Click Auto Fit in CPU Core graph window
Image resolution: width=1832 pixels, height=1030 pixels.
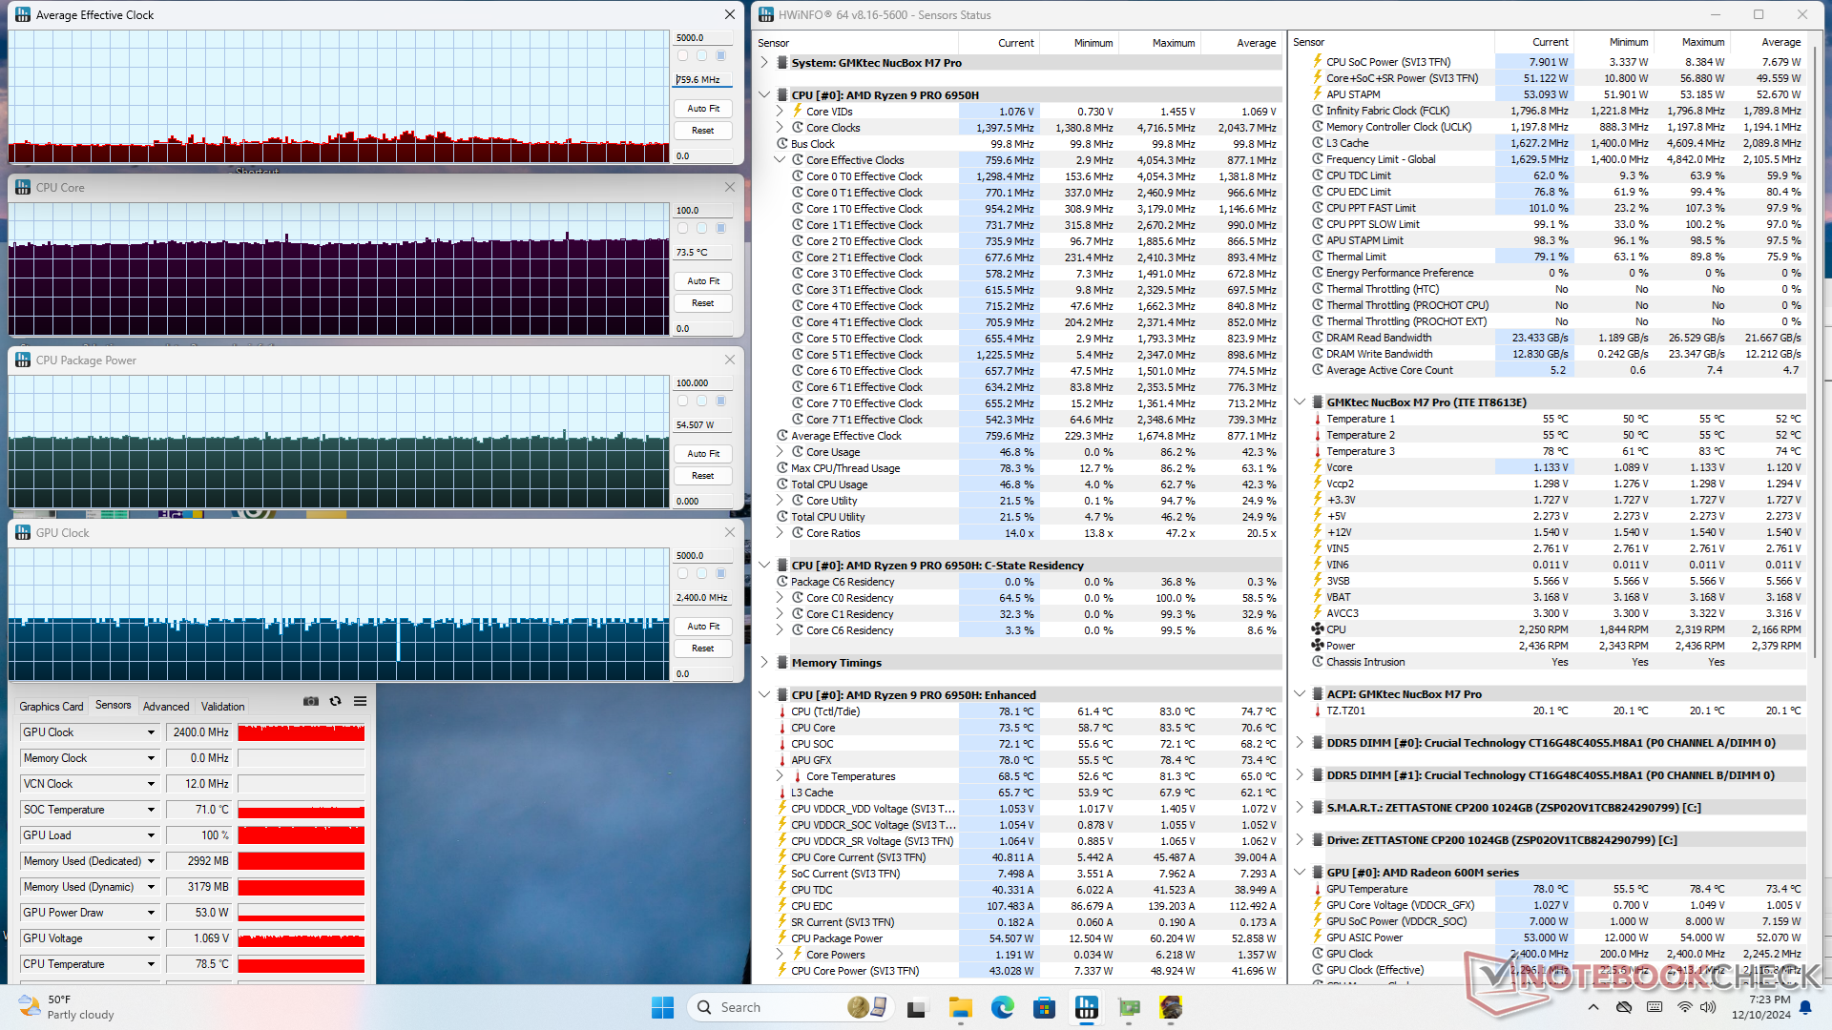(x=703, y=281)
